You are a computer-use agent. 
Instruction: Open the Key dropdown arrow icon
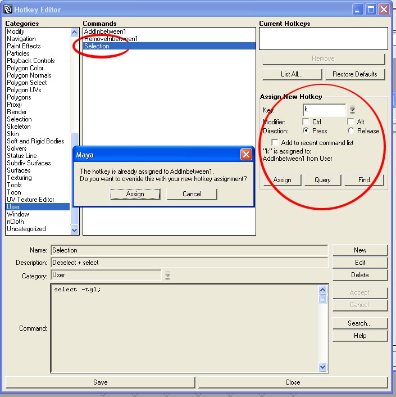click(352, 110)
